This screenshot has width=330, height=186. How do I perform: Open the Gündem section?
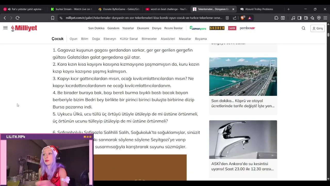click(113, 28)
